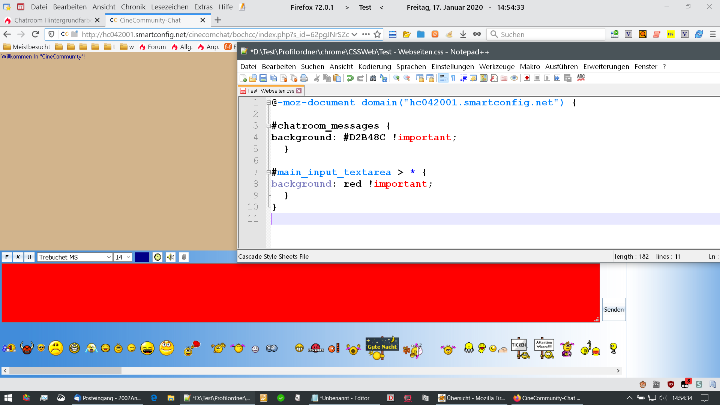Image resolution: width=720 pixels, height=405 pixels.
Task: Click the Senden button
Action: [x=614, y=309]
